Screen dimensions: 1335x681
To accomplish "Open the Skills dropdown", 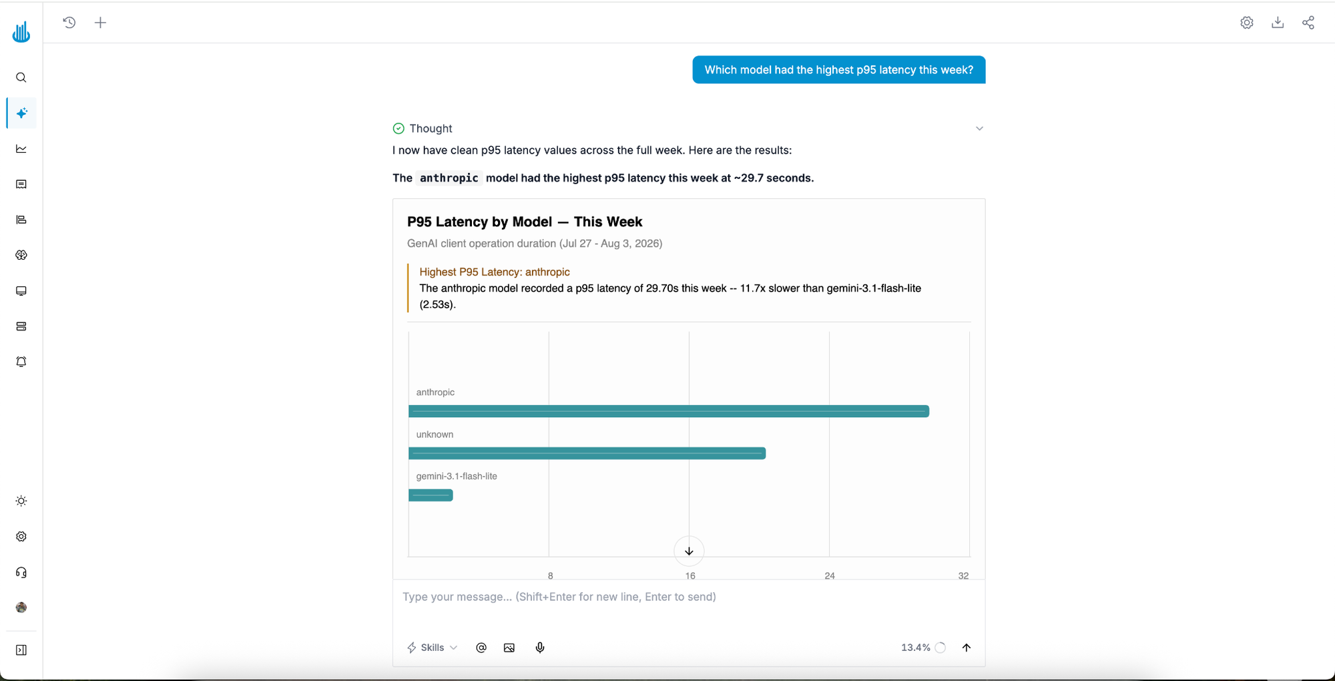I will click(x=432, y=648).
